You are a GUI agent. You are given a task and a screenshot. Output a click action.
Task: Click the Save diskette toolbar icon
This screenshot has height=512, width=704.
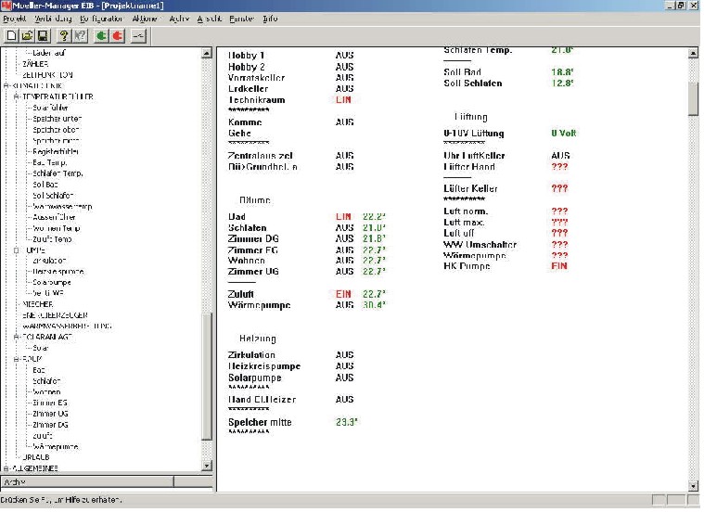[x=43, y=35]
